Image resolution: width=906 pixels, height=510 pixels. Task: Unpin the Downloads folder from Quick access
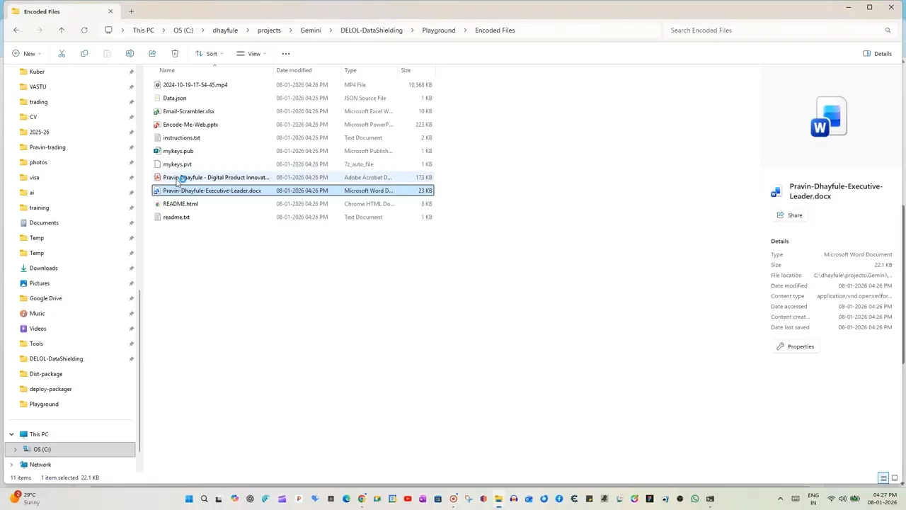131,268
